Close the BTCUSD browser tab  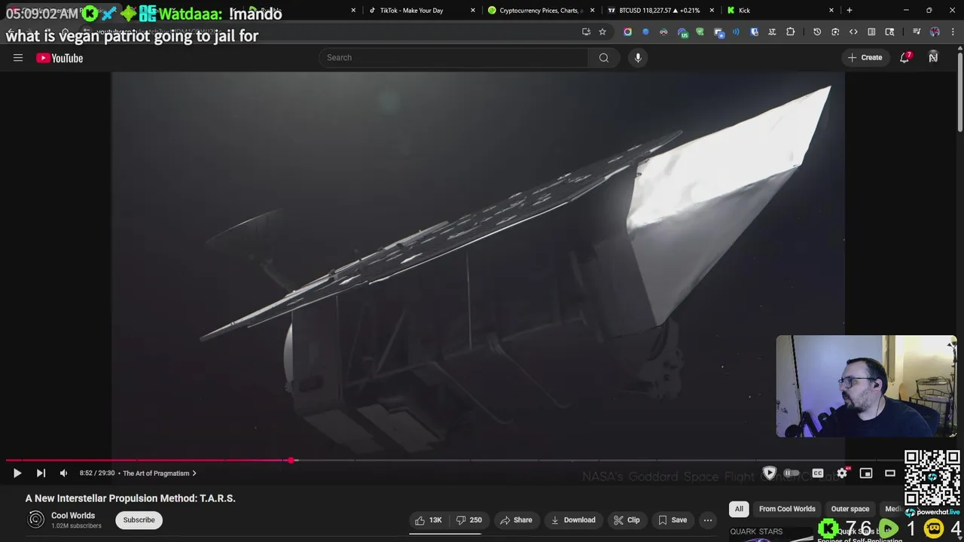(712, 11)
